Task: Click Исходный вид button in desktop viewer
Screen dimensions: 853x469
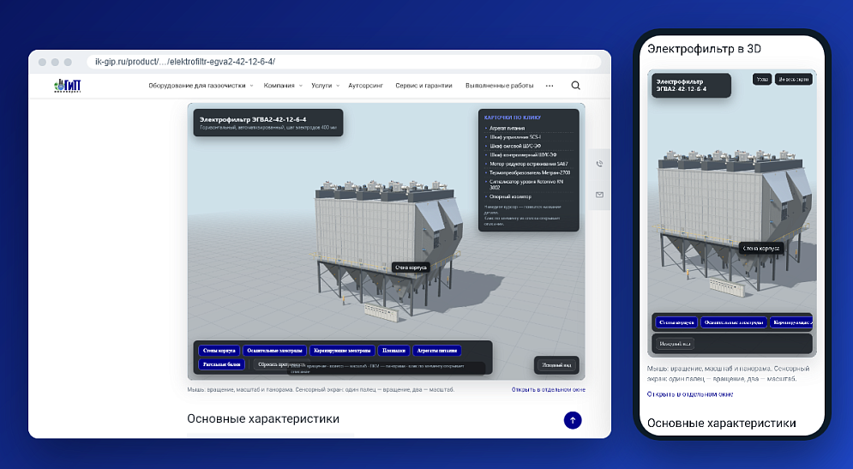Action: 556,365
